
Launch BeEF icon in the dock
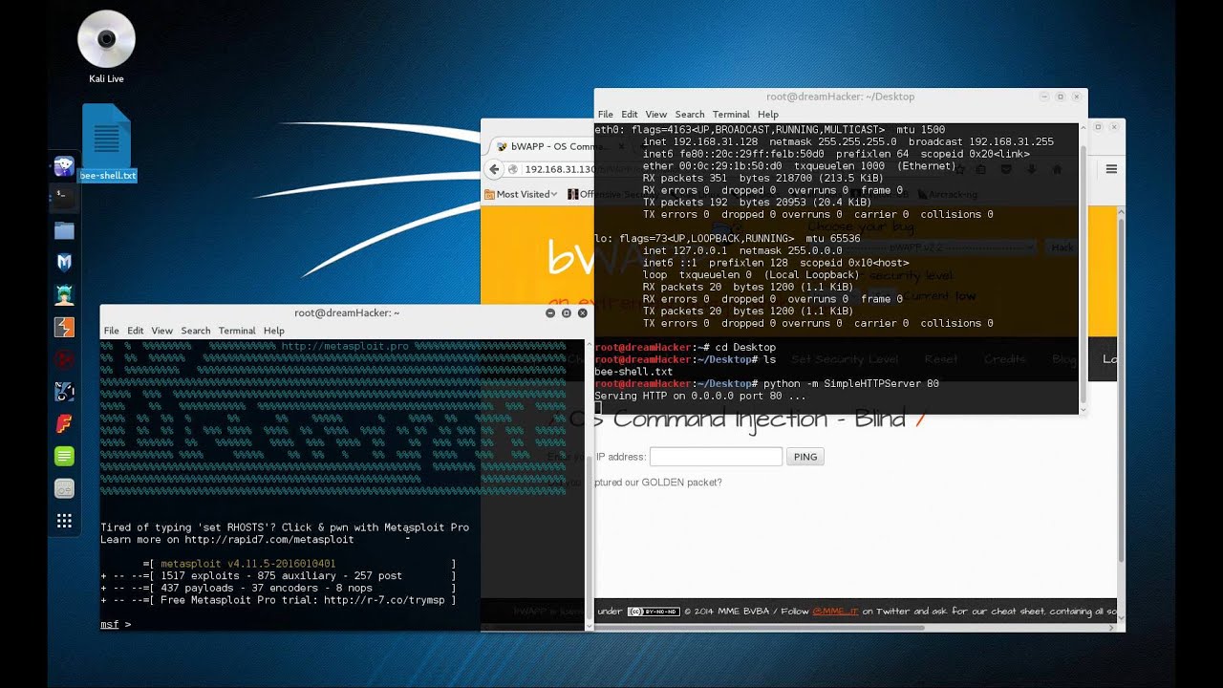(64, 391)
